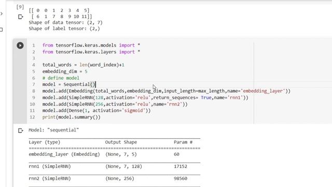Screen dimensions: 332x187
Task: Click the embedding_layer (Embedding) row name
Action: (x=64, y=154)
